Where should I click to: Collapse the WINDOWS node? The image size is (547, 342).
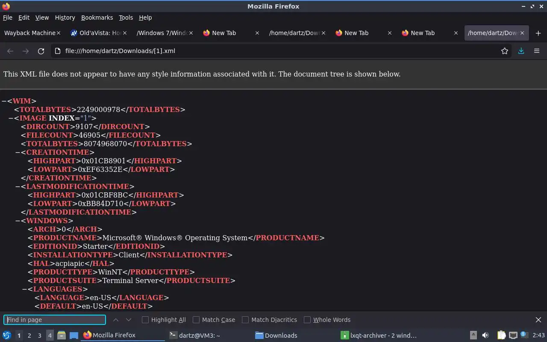[18, 221]
